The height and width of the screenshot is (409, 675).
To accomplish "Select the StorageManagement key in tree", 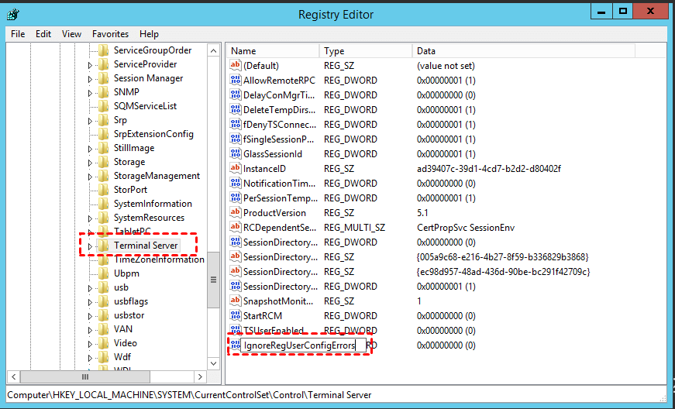I will click(x=157, y=176).
